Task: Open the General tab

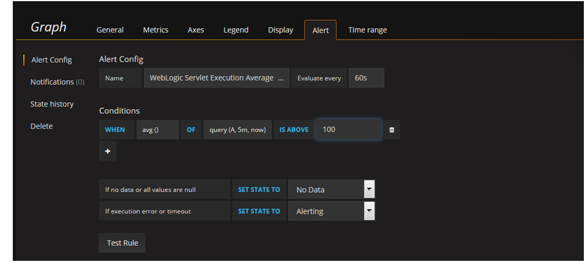Action: 110,30
